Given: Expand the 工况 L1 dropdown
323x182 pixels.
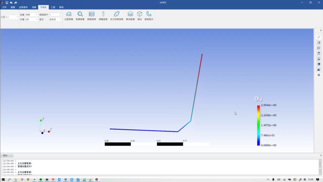Looking at the screenshot, I should (12, 17).
